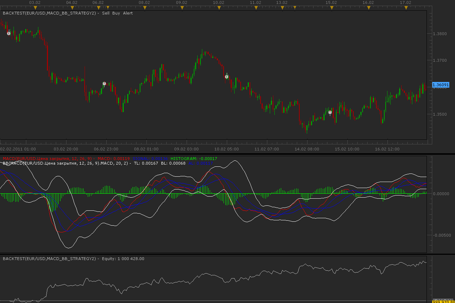
Task: Click the 06.02 day marker triangle
Action: [x=98, y=7]
